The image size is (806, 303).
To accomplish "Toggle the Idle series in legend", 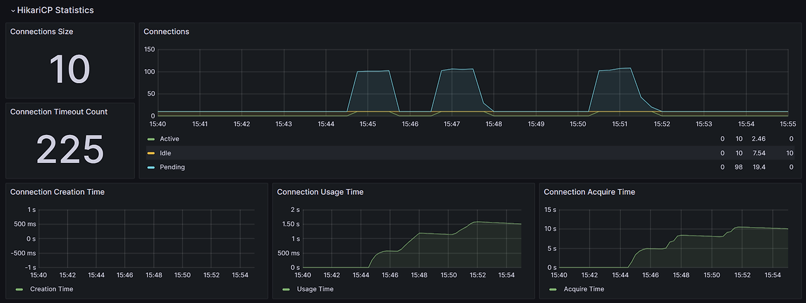I will point(165,153).
